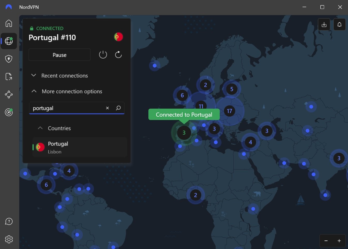The image size is (348, 249).
Task: Select the VPN globe icon in sidebar
Action: (9, 41)
